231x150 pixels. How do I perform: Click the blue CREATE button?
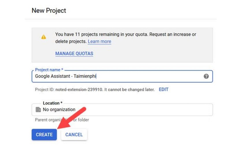pos(44,134)
